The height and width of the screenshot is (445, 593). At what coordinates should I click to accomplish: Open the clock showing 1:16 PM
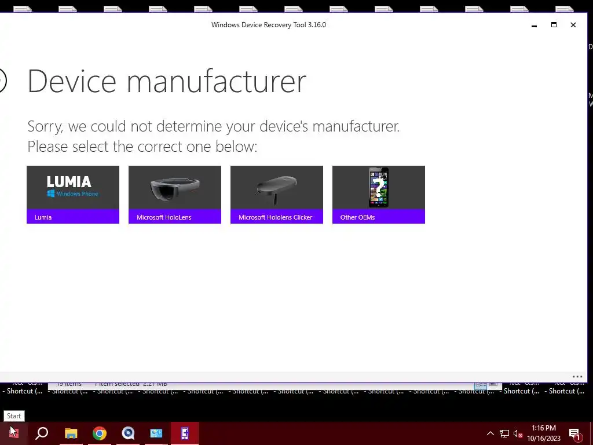click(x=544, y=433)
